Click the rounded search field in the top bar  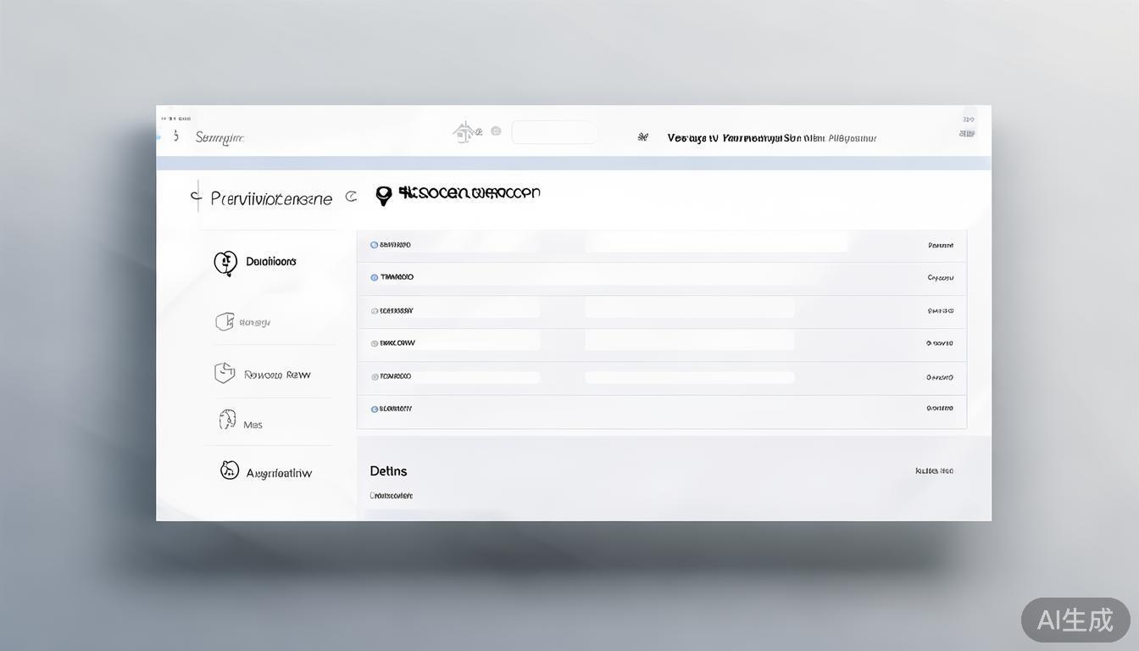click(x=554, y=132)
